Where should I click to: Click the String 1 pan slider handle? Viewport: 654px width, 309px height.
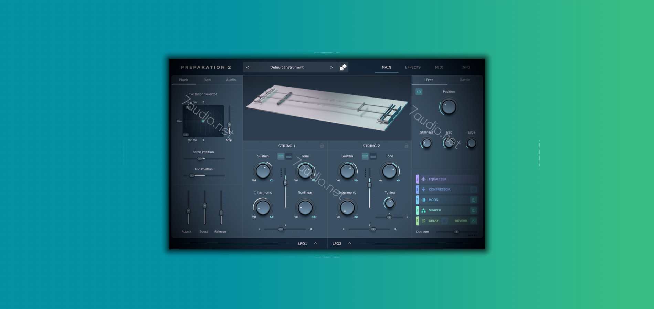(x=281, y=229)
